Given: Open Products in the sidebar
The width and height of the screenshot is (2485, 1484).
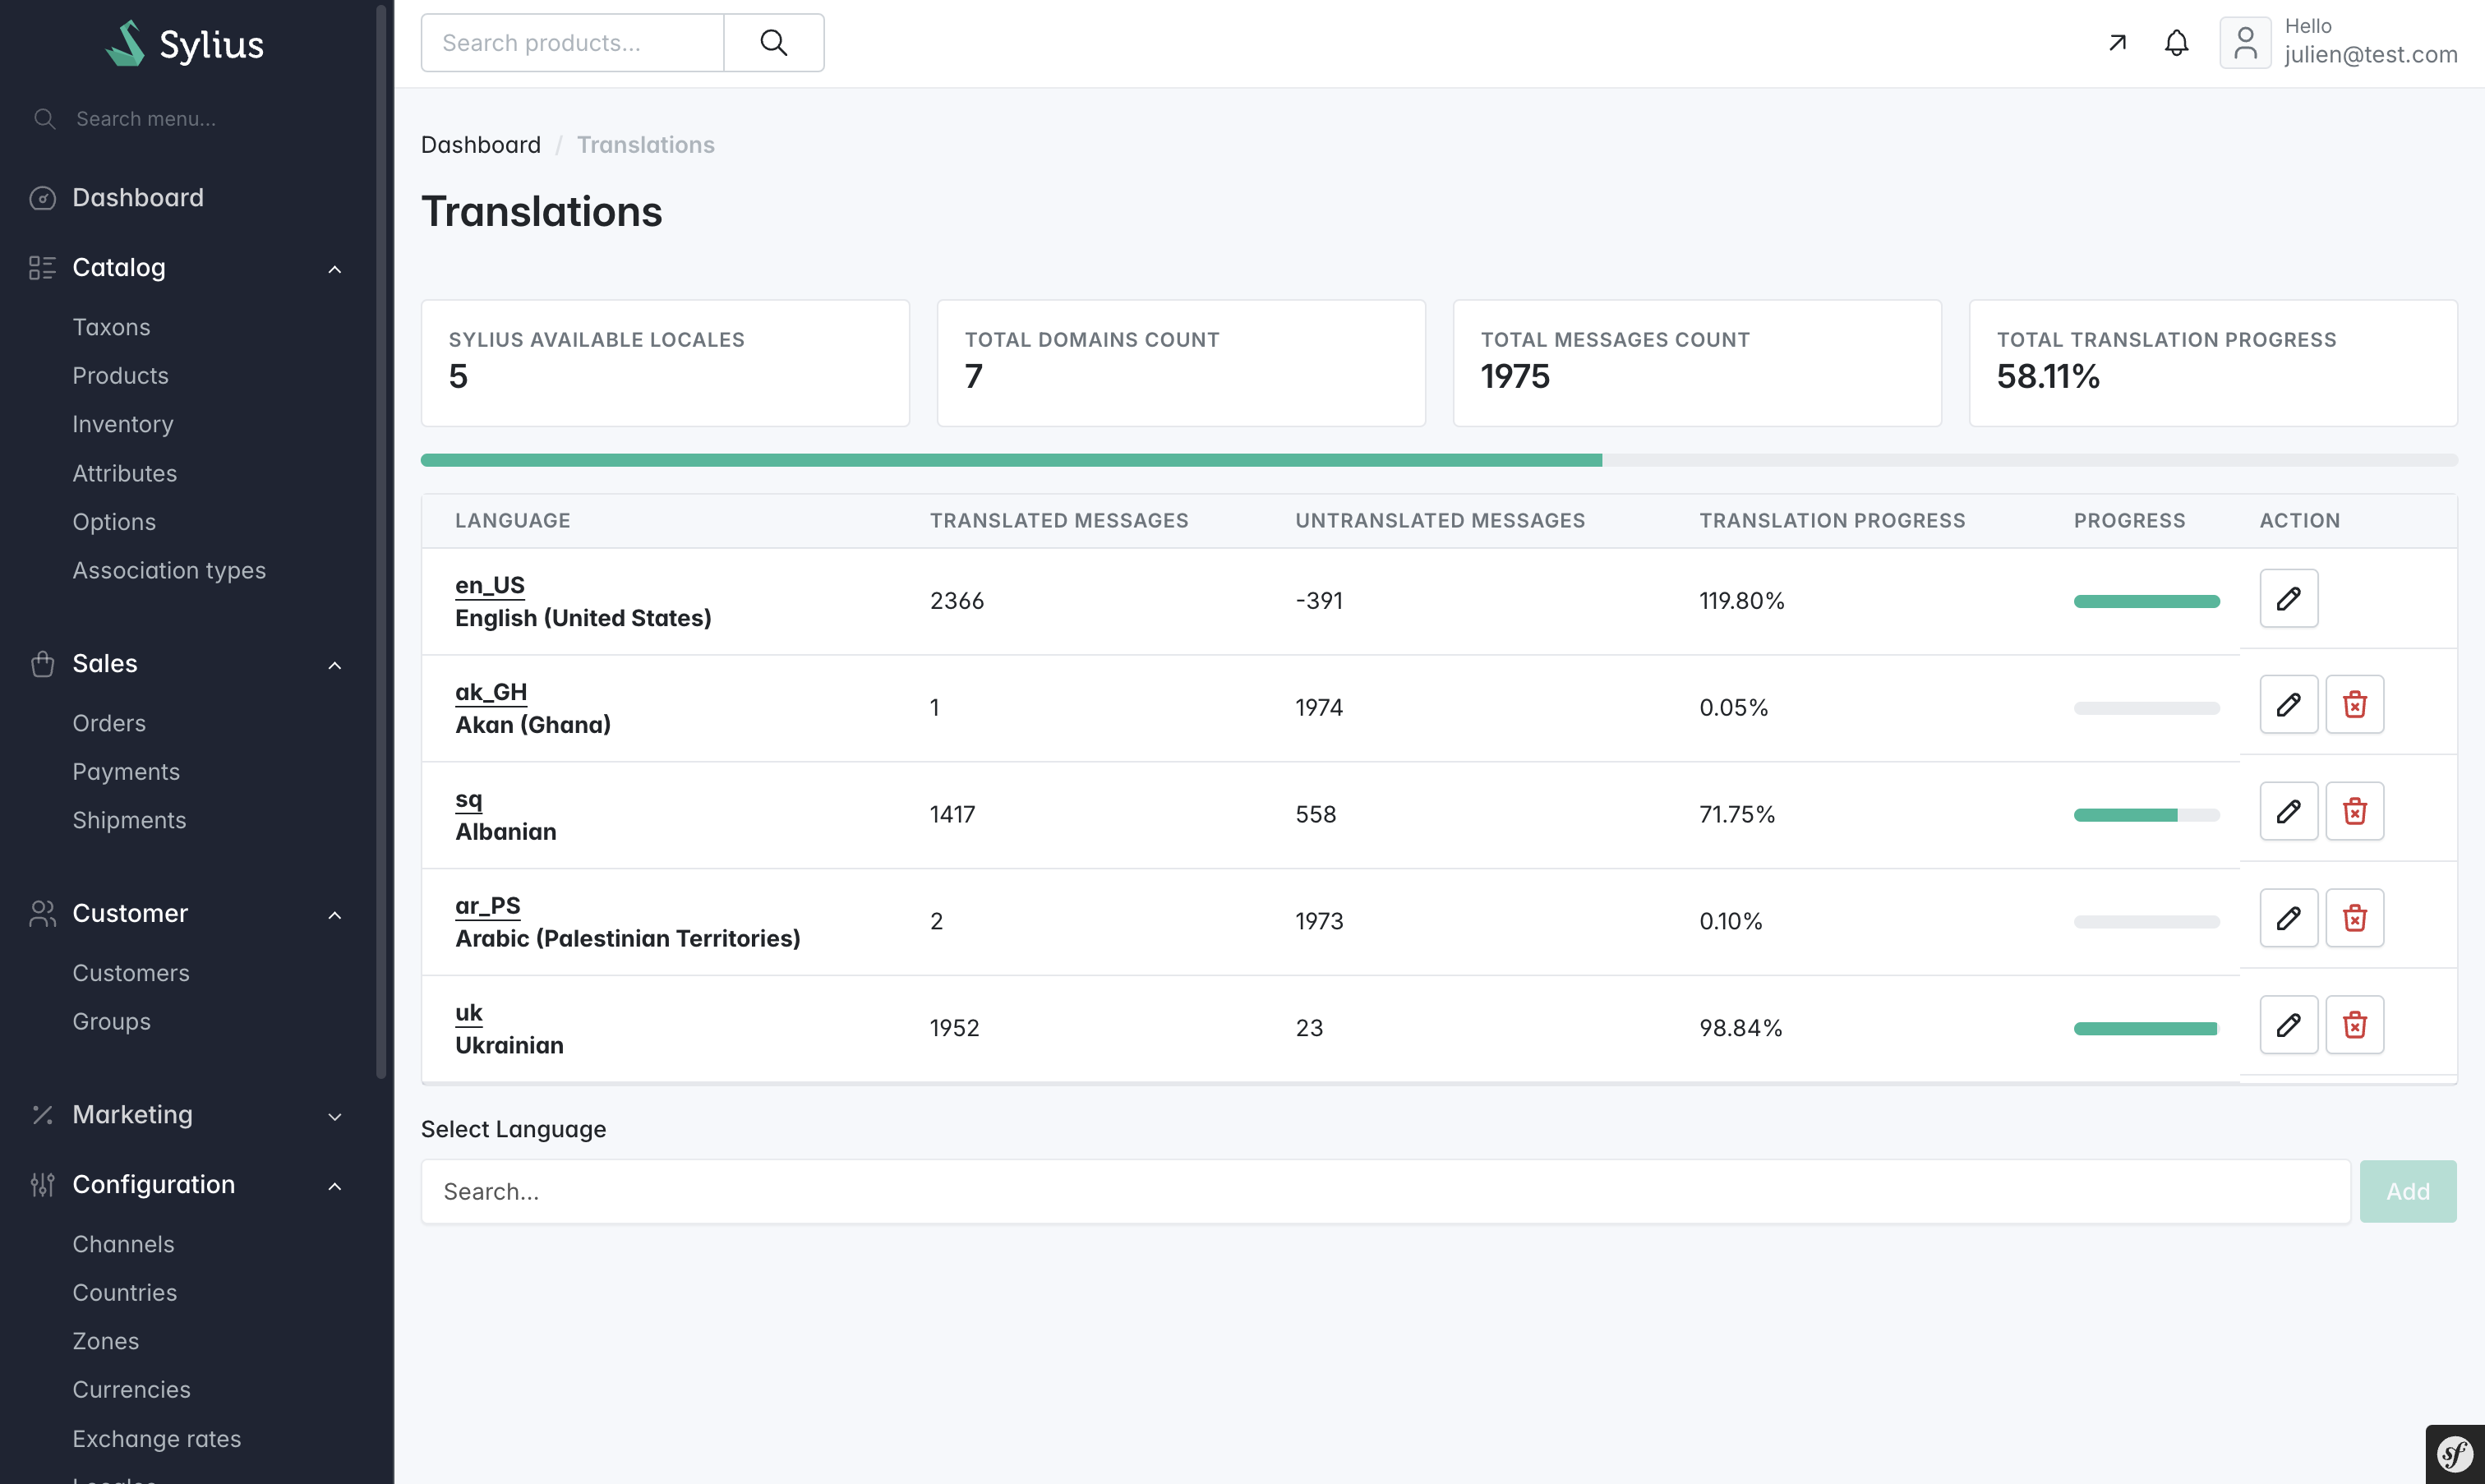Looking at the screenshot, I should tap(120, 376).
